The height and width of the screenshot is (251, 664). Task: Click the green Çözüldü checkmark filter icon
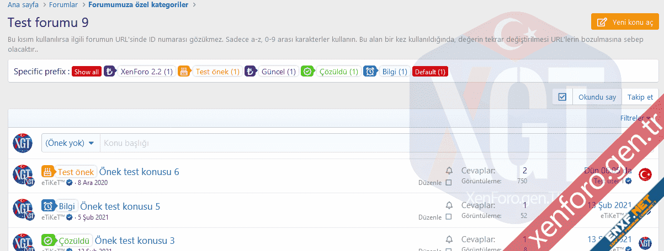[307, 72]
